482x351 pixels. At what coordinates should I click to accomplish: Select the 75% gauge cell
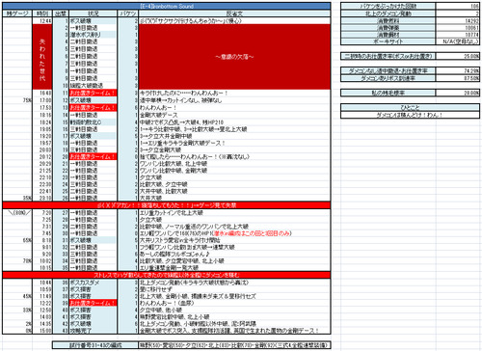(17, 100)
